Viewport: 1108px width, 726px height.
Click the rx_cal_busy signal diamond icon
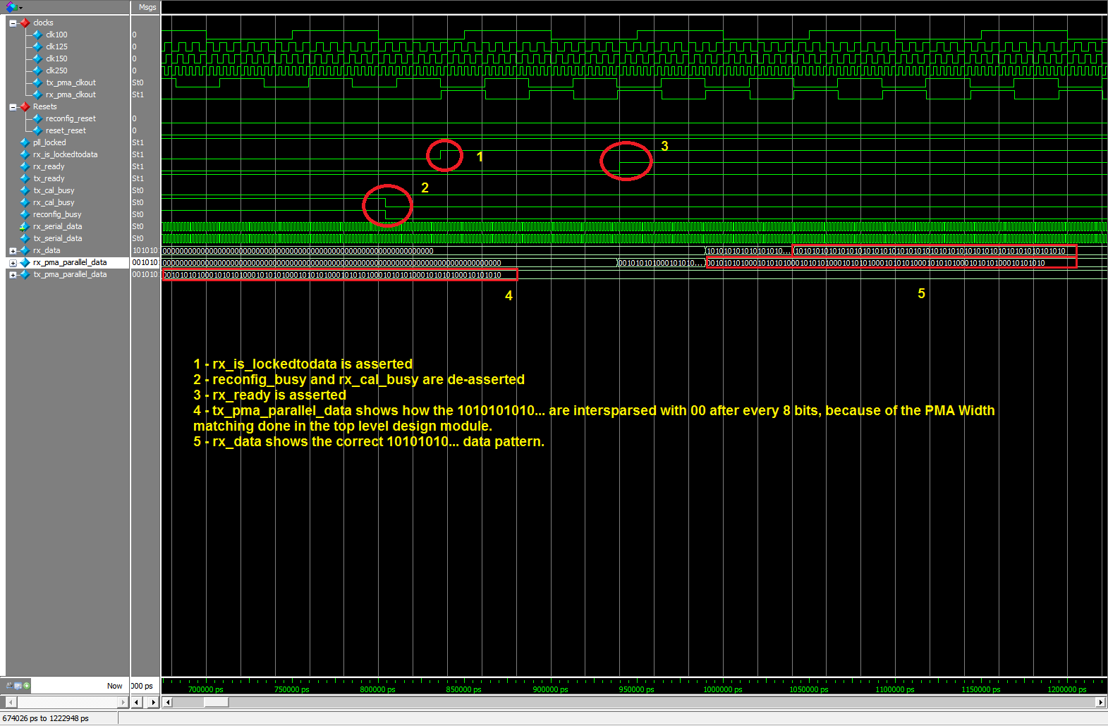(25, 202)
